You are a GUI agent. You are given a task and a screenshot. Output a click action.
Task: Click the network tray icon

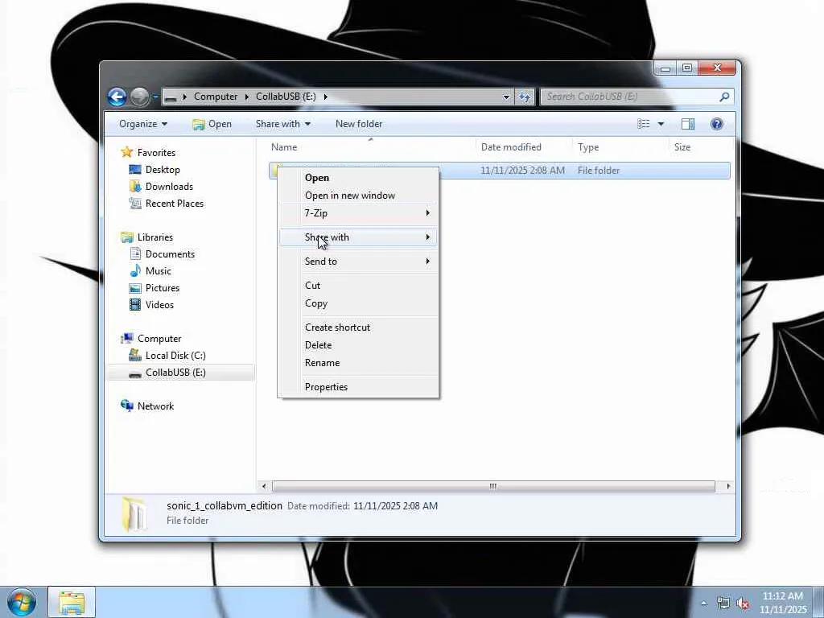(723, 604)
